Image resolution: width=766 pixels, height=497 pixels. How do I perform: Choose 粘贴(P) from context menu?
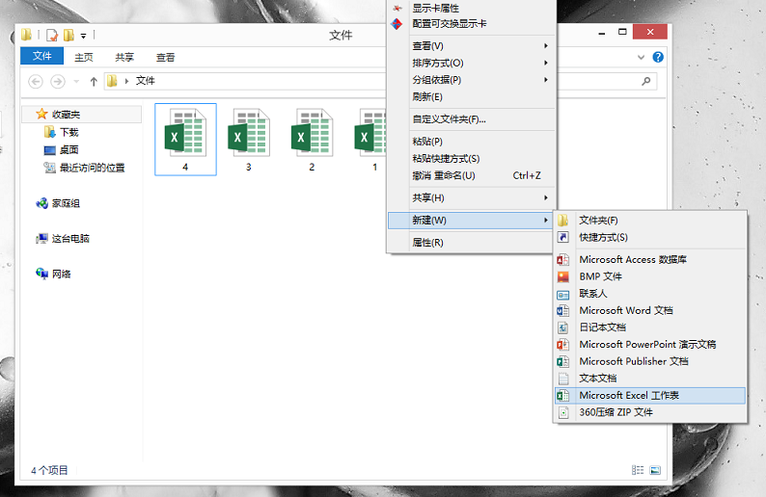[472, 142]
